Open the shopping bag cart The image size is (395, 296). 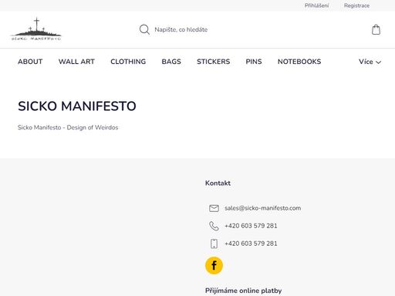click(376, 29)
